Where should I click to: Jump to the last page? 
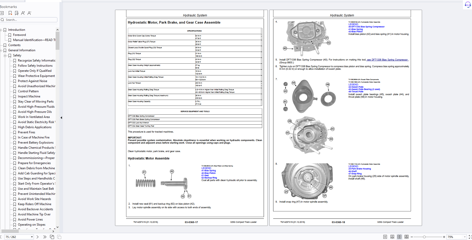(x=45, y=237)
